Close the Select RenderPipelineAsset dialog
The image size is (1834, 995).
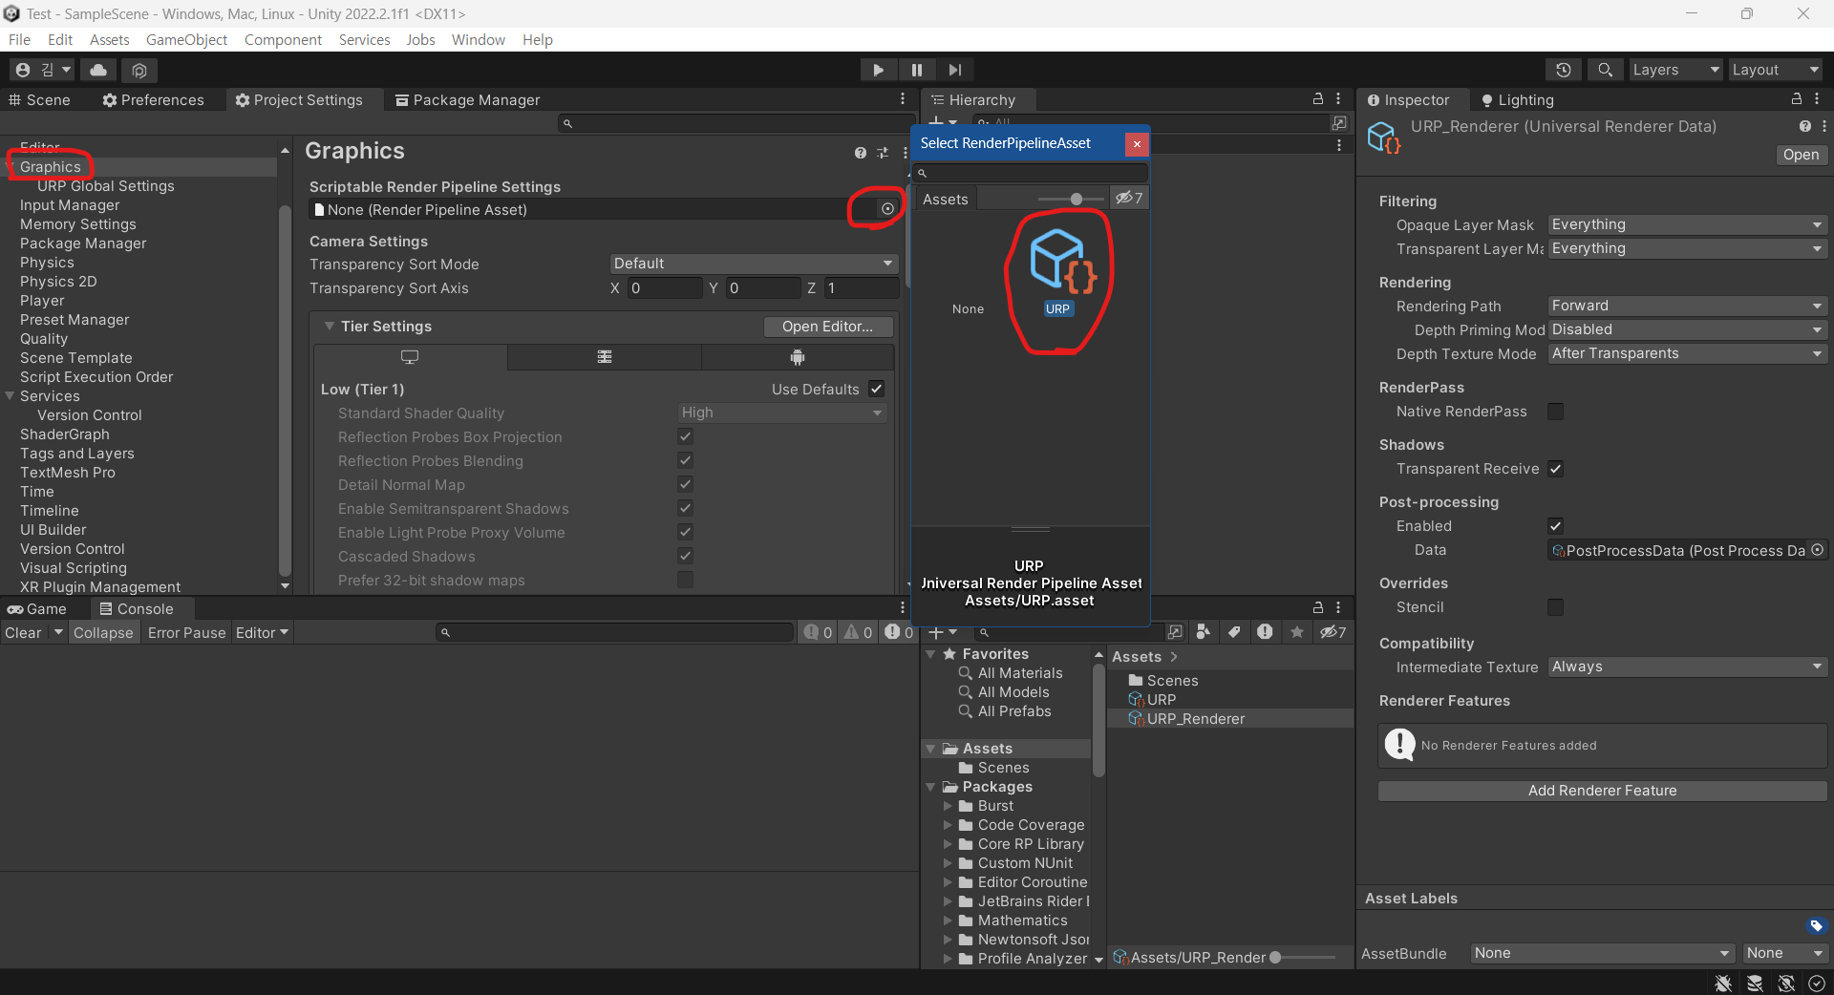click(1137, 143)
